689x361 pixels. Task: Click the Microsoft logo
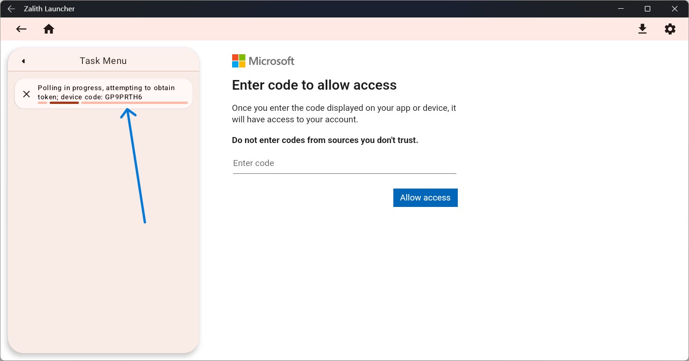(239, 61)
